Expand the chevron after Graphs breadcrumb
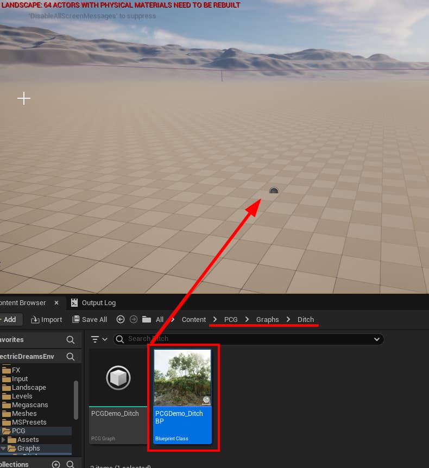The image size is (429, 468). [288, 319]
